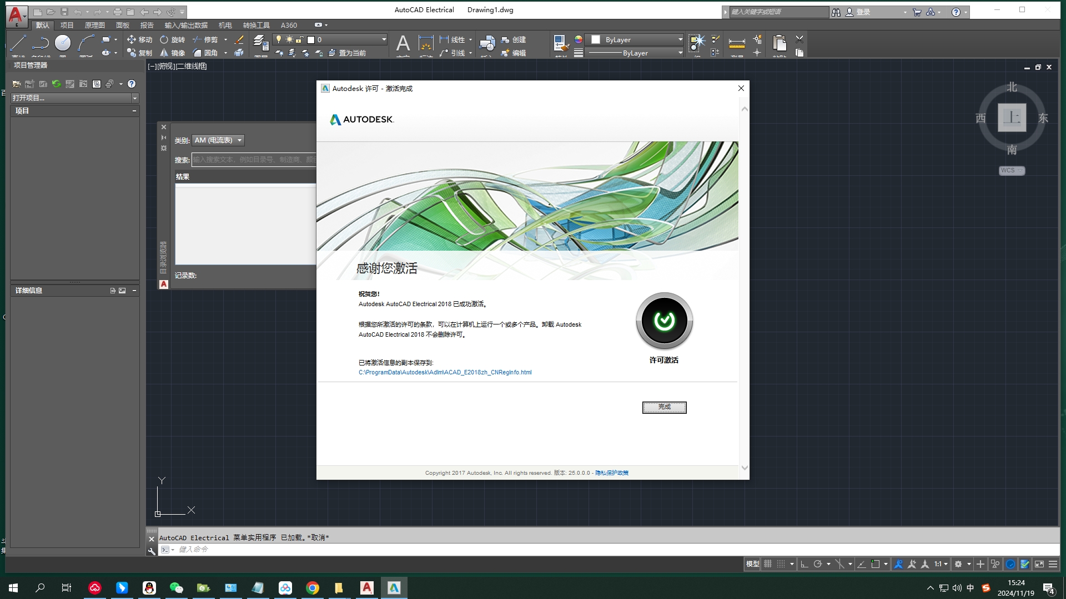This screenshot has width=1066, height=599.
Task: Open the Default (默认) ribbon tab
Action: [x=42, y=25]
